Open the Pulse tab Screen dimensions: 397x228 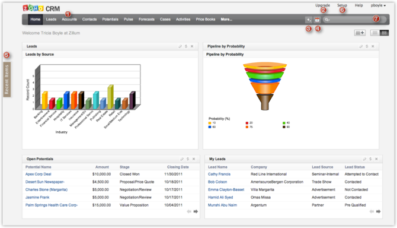129,19
